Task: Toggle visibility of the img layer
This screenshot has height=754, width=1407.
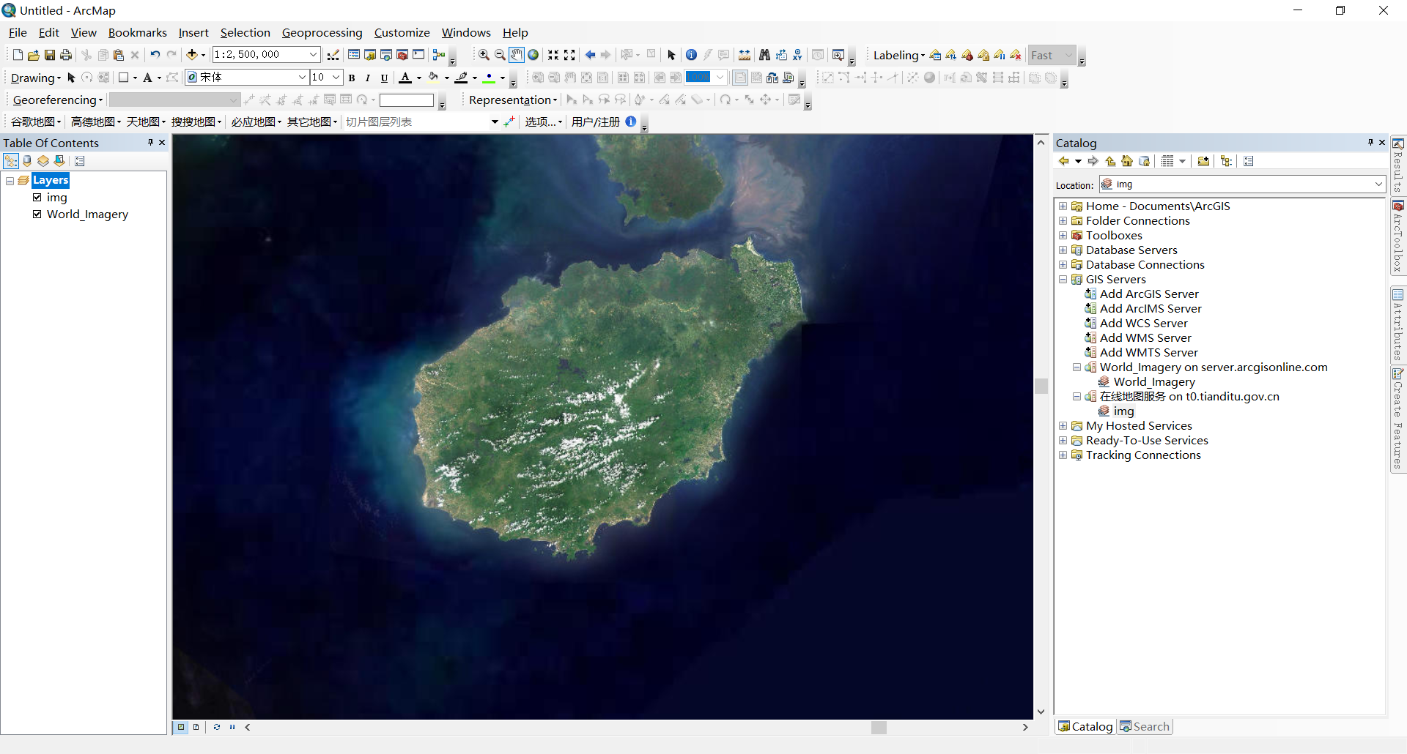Action: tap(37, 197)
